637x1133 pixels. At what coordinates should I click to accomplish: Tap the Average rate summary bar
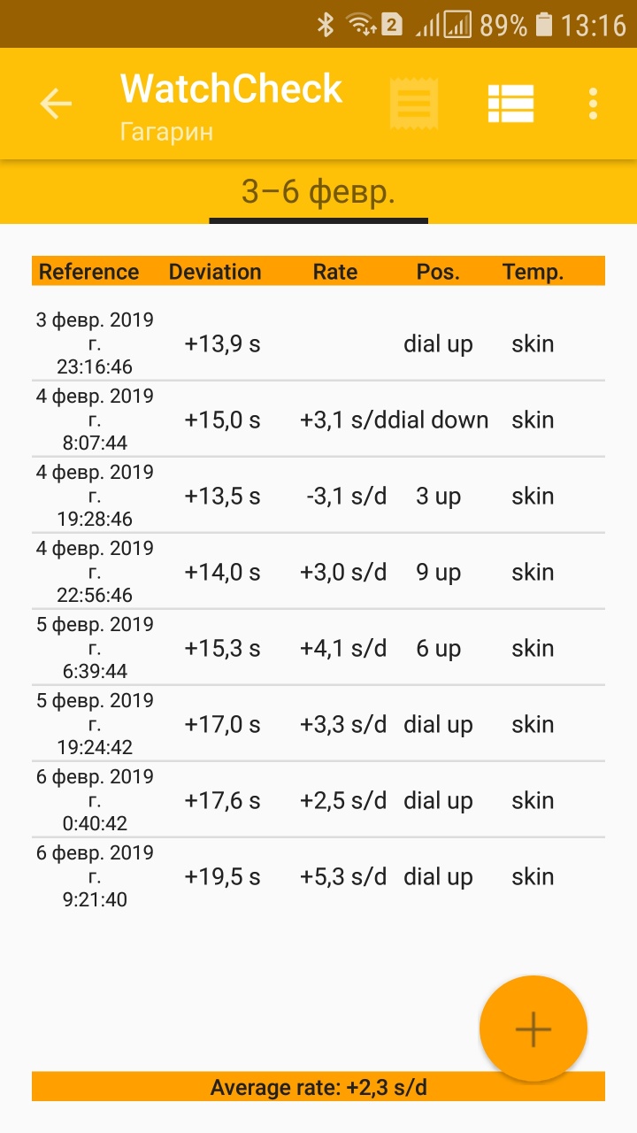pos(318,1087)
